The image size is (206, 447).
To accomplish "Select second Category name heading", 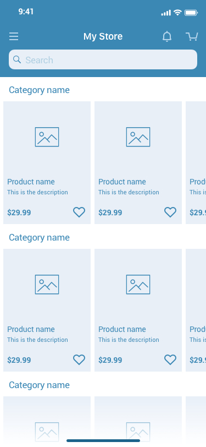I will [39, 237].
